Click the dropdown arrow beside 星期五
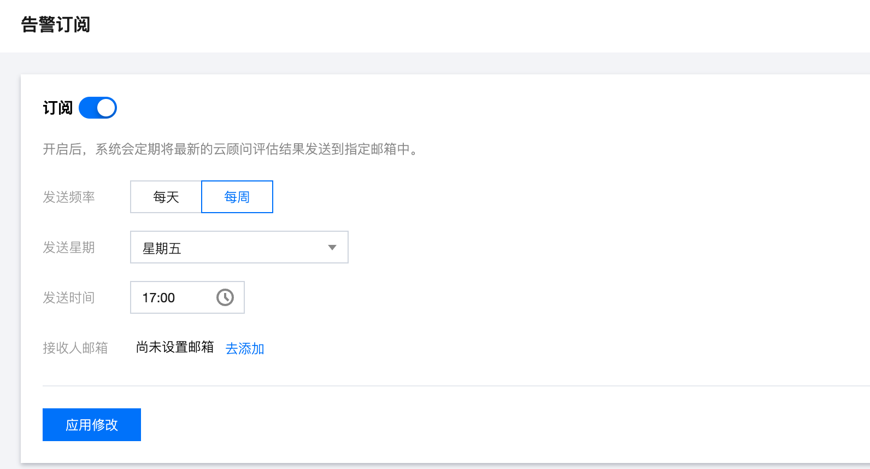This screenshot has width=870, height=469. 332,248
